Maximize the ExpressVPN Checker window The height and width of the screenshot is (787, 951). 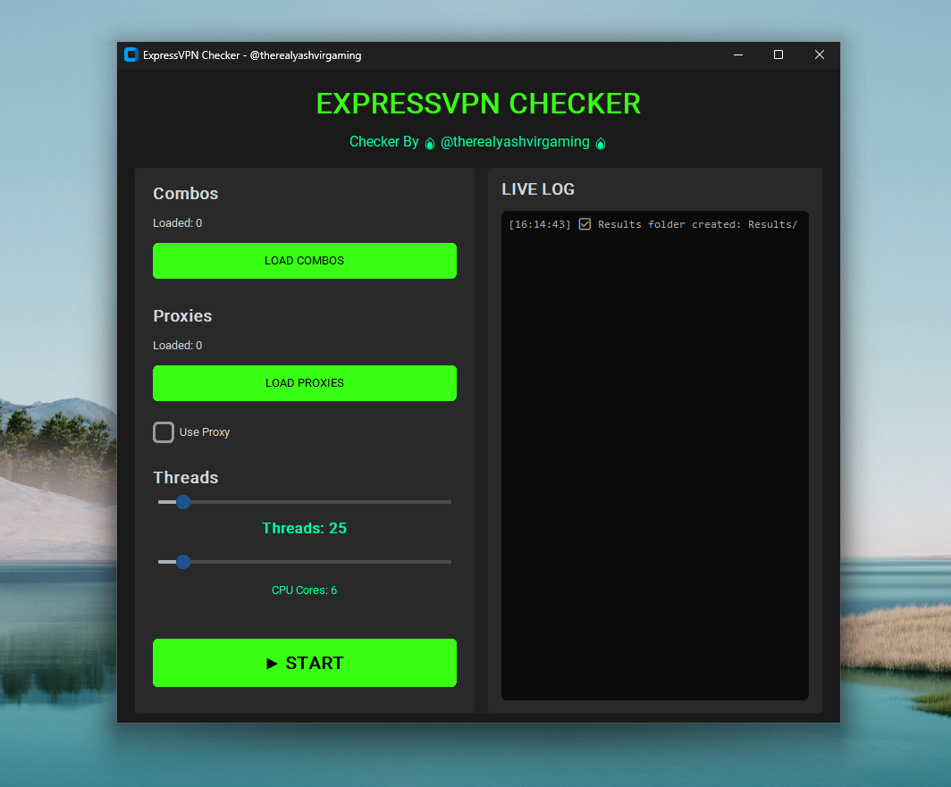778,54
